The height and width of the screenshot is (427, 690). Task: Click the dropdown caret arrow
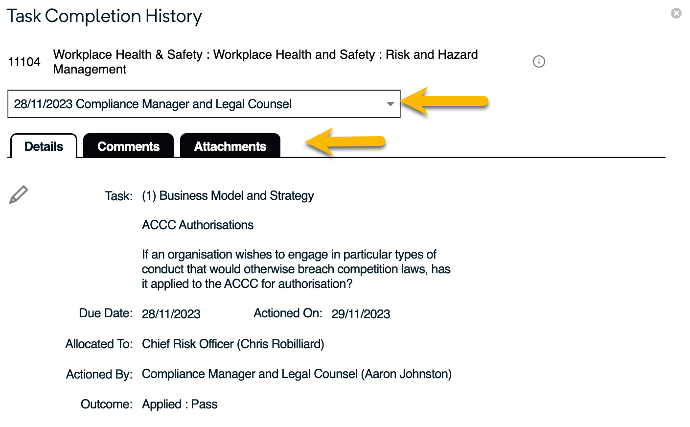tap(390, 104)
